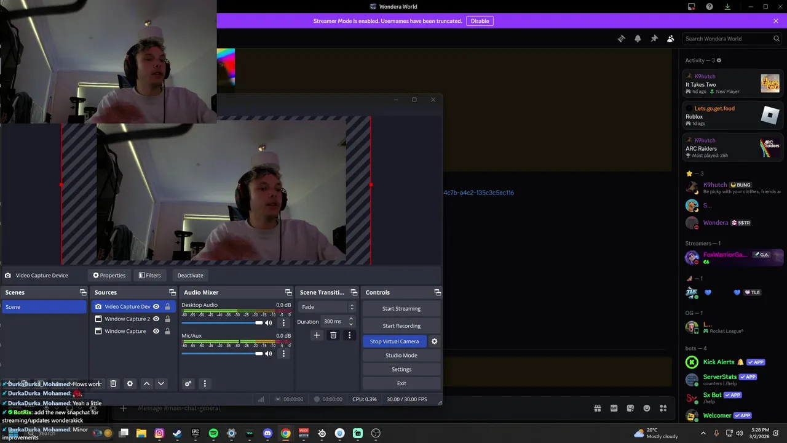
Task: Hide Video Capture Device source eye
Action: (x=156, y=306)
